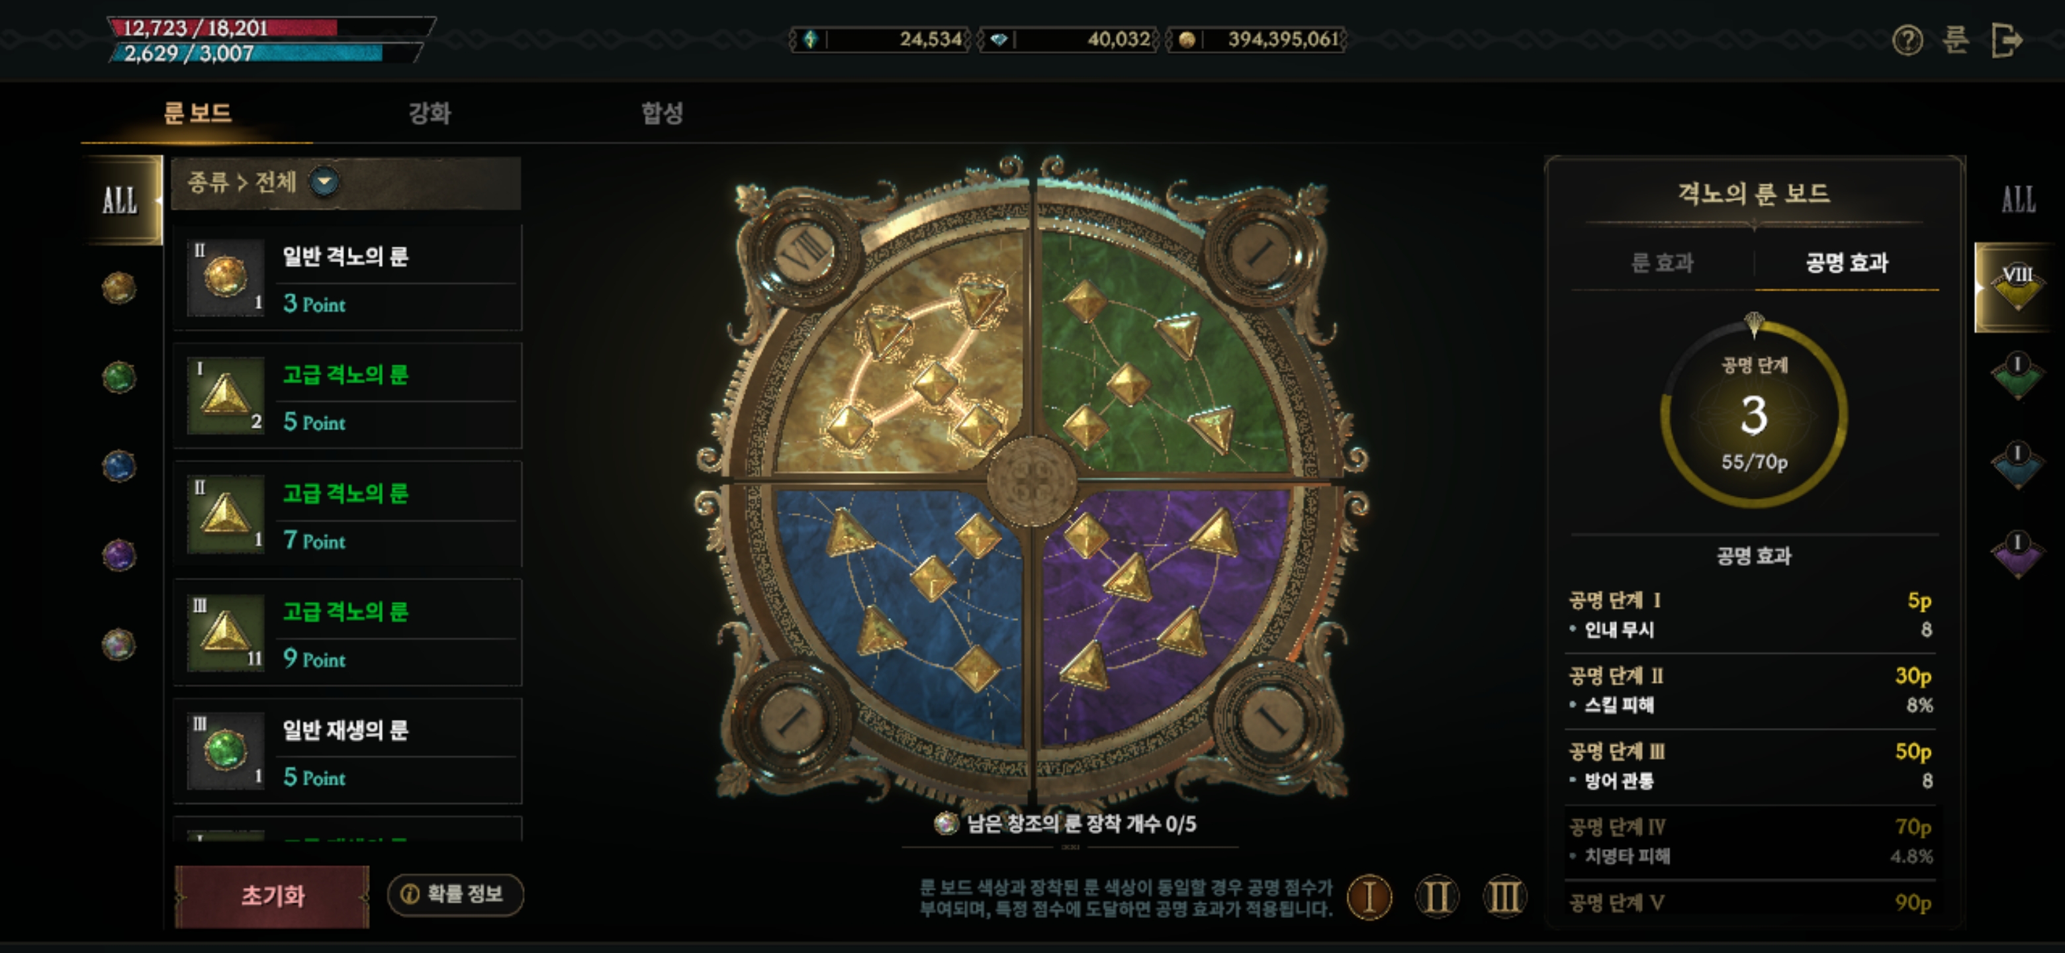
Task: Click the exit door icon
Action: click(x=2007, y=39)
